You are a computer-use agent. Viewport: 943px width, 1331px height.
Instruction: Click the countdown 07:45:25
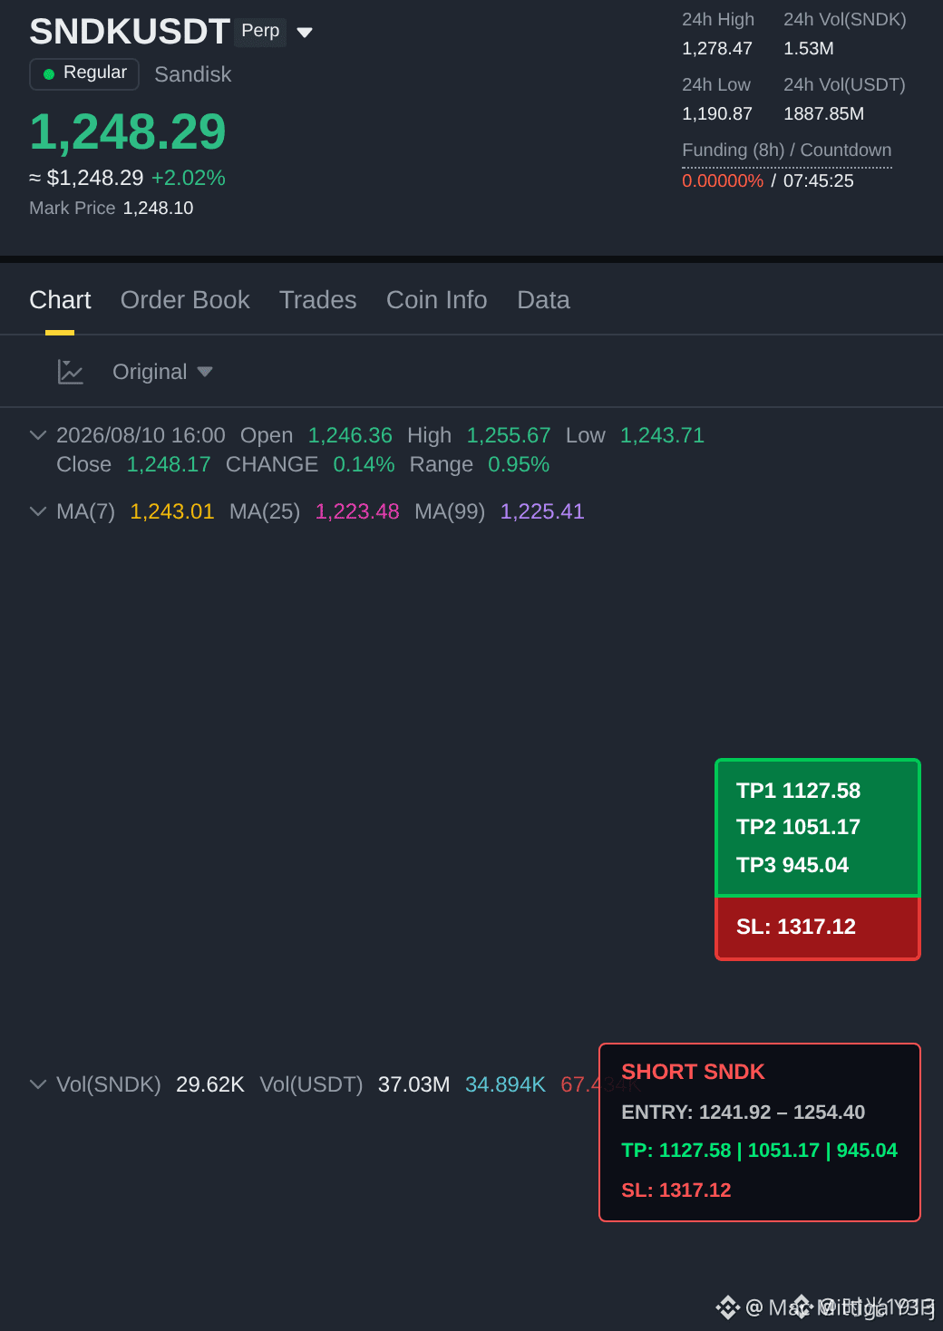coord(819,180)
